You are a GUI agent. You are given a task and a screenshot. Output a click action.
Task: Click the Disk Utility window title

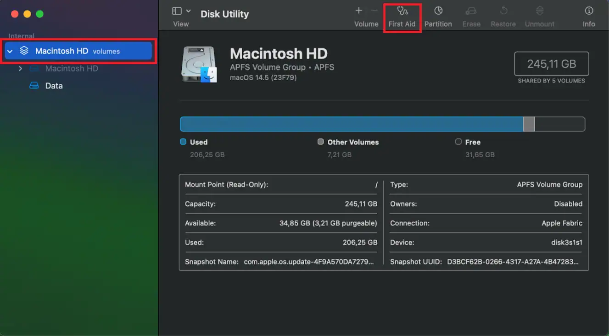click(x=224, y=14)
